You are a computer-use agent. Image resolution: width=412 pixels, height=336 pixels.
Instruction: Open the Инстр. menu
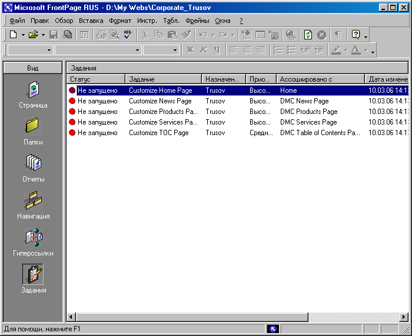(x=147, y=21)
